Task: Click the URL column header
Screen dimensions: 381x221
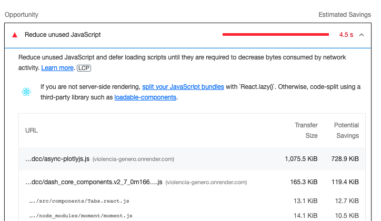Action: point(32,130)
